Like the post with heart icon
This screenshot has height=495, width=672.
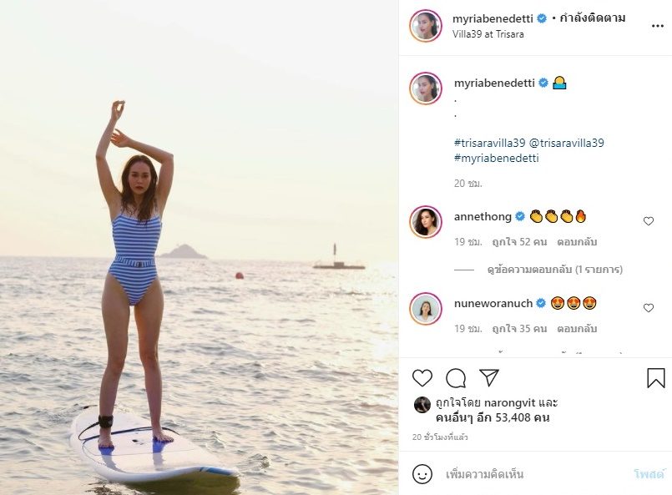coord(422,378)
